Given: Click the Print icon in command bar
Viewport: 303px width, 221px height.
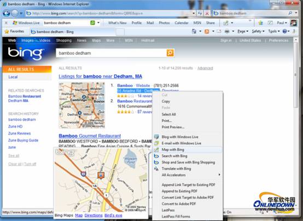Looking at the screenshot, I should (227, 31).
